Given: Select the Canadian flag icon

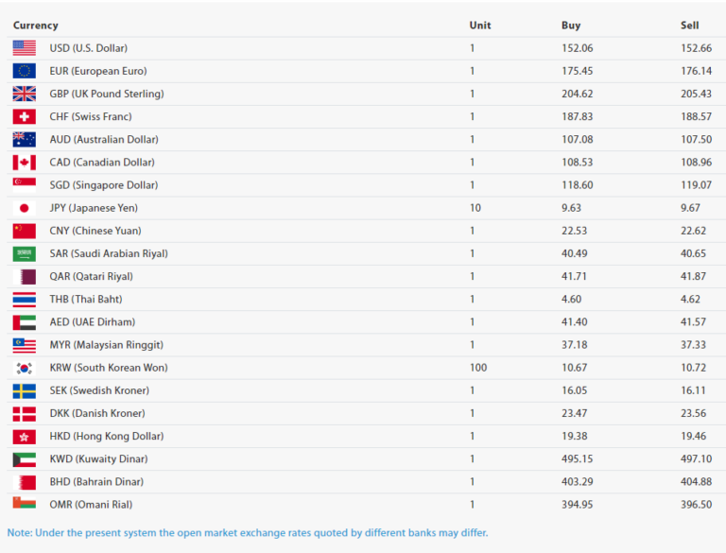Looking at the screenshot, I should pos(24,162).
